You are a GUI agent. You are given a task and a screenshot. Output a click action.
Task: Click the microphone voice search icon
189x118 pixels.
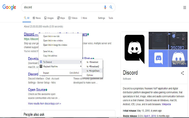105,7
